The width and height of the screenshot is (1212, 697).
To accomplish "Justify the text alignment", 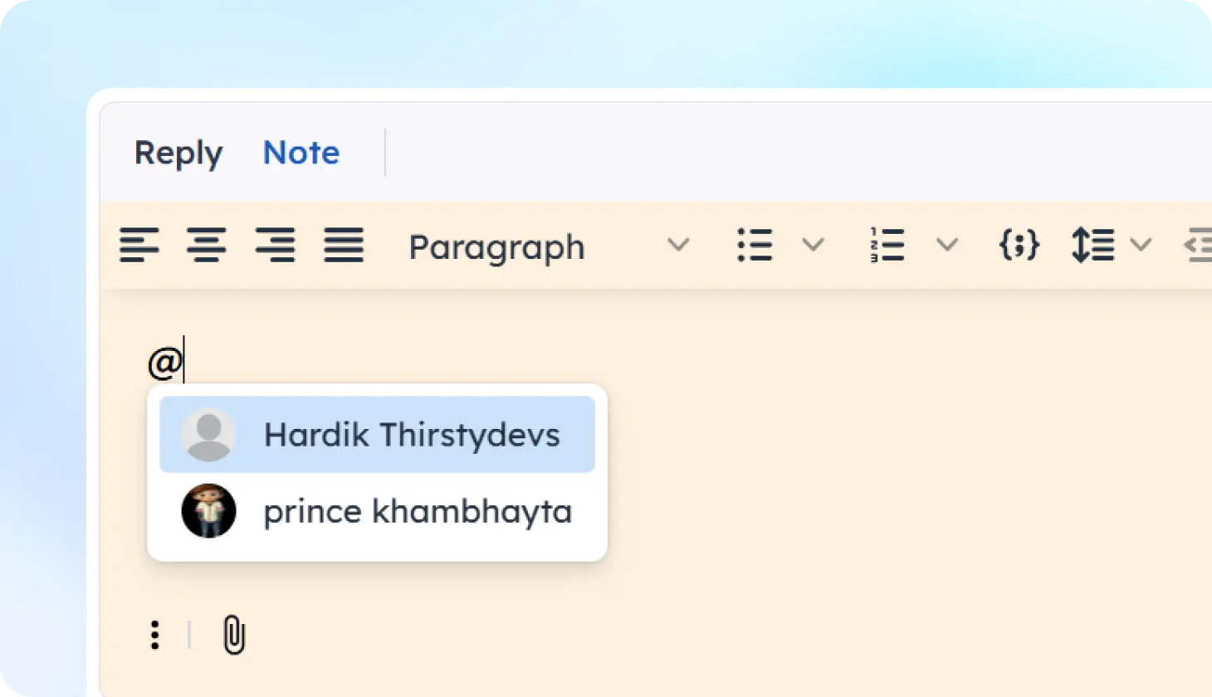I will (x=344, y=245).
